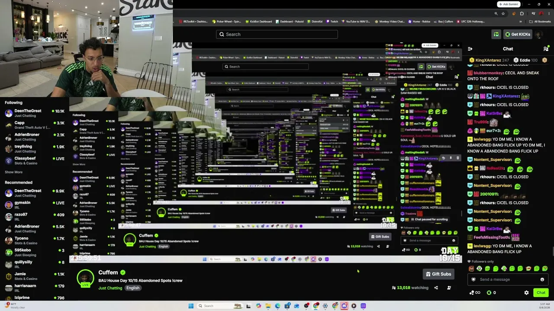
Task: Open the profile avatar in Kick header
Action: tap(539, 35)
